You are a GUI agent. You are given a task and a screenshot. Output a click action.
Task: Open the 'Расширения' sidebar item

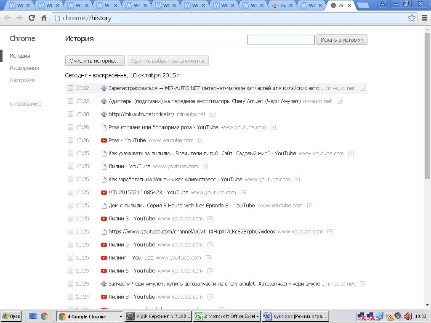[x=24, y=68]
